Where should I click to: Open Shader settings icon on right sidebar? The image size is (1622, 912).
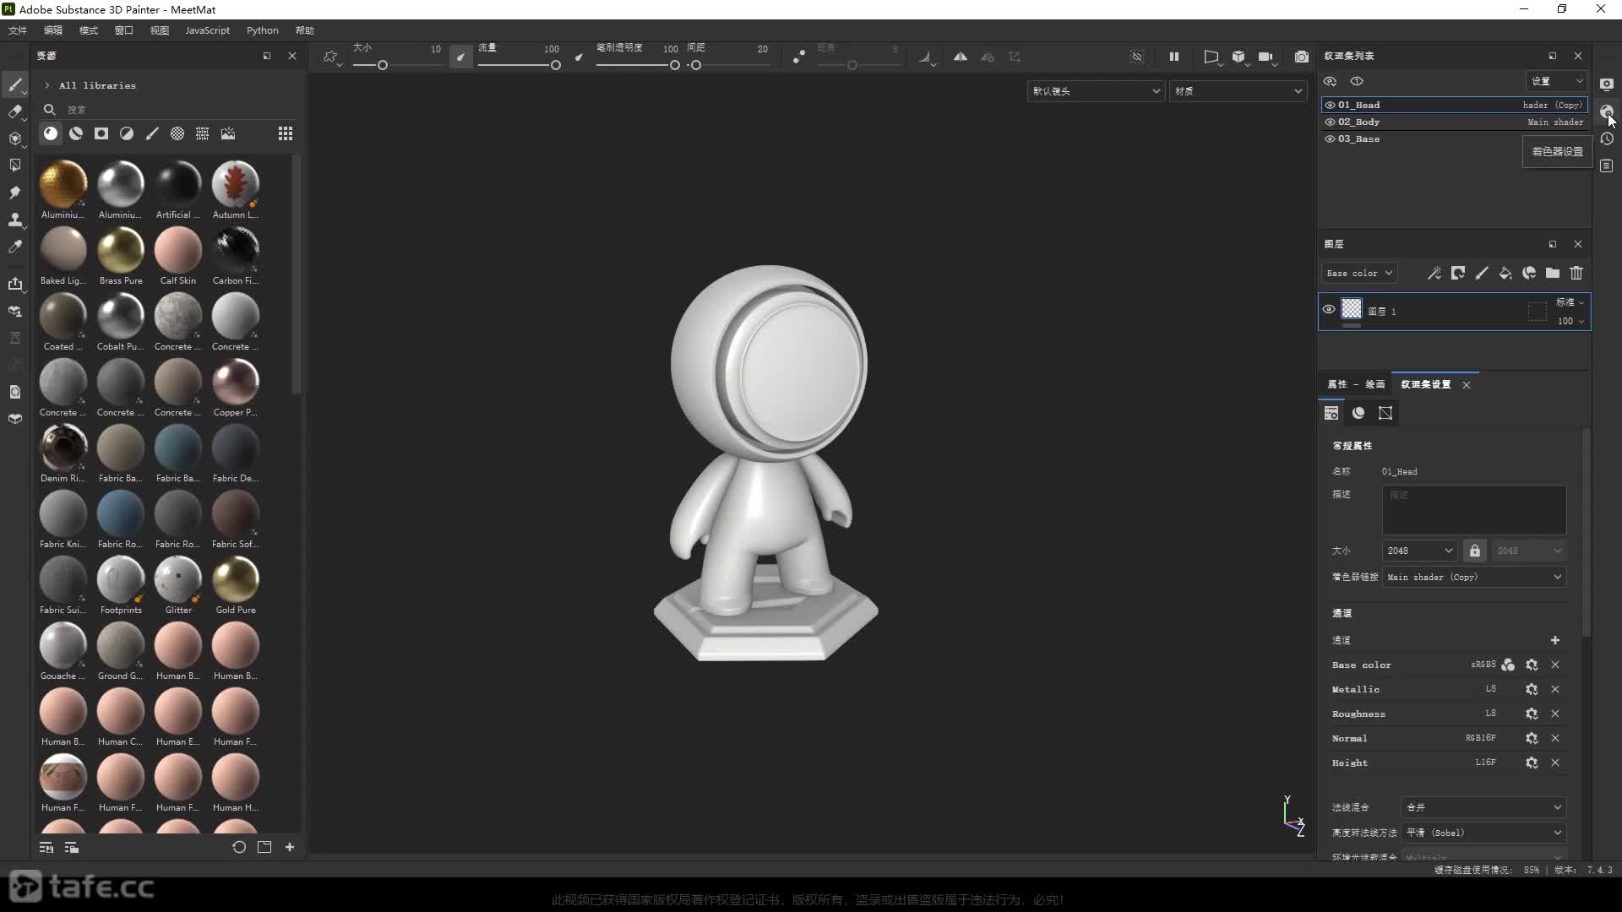[x=1607, y=111]
